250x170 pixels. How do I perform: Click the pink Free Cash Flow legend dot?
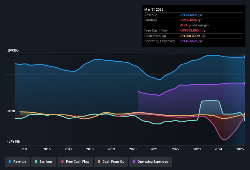click(x=62, y=161)
